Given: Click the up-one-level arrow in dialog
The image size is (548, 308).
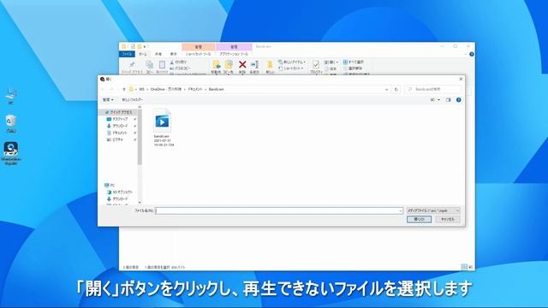Looking at the screenshot, I should click(123, 89).
